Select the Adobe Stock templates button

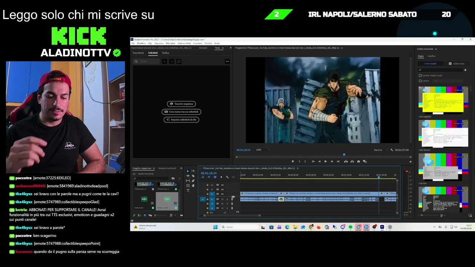[x=457, y=63]
